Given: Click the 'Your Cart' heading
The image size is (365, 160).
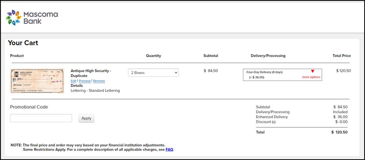Looking at the screenshot, I should tap(23, 43).
